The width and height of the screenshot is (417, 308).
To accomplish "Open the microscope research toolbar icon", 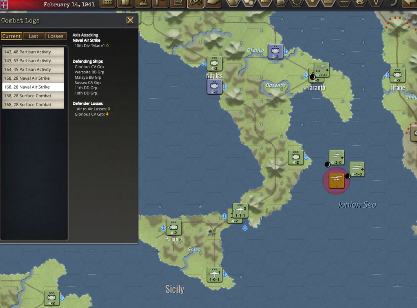I will click(x=143, y=3).
